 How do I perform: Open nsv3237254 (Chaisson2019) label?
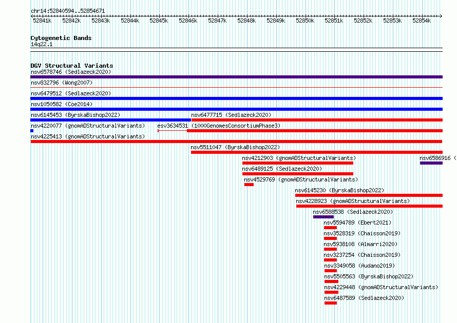tap(362, 255)
